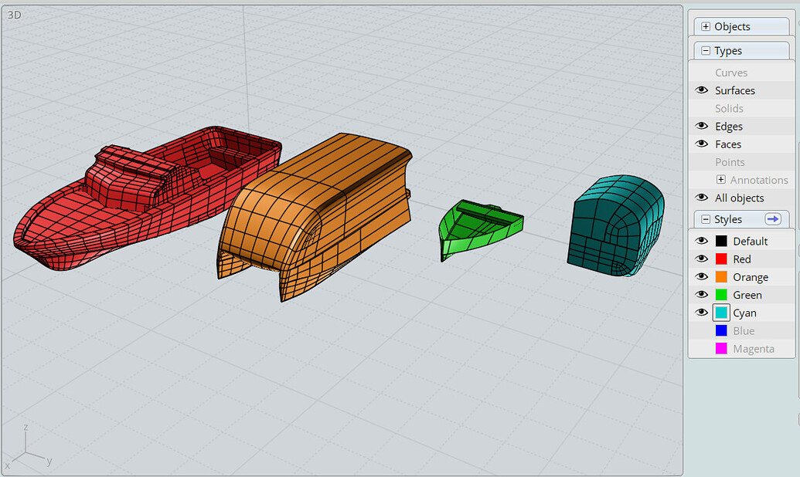Select the Magenta style name

pos(754,349)
